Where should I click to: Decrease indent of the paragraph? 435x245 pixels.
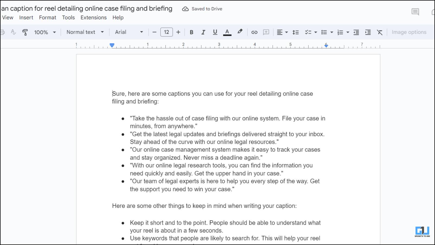356,32
